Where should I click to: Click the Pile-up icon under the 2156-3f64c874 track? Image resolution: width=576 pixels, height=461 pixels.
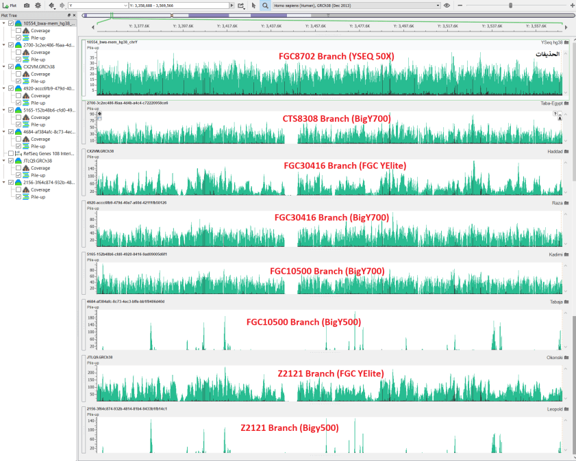pos(25,196)
